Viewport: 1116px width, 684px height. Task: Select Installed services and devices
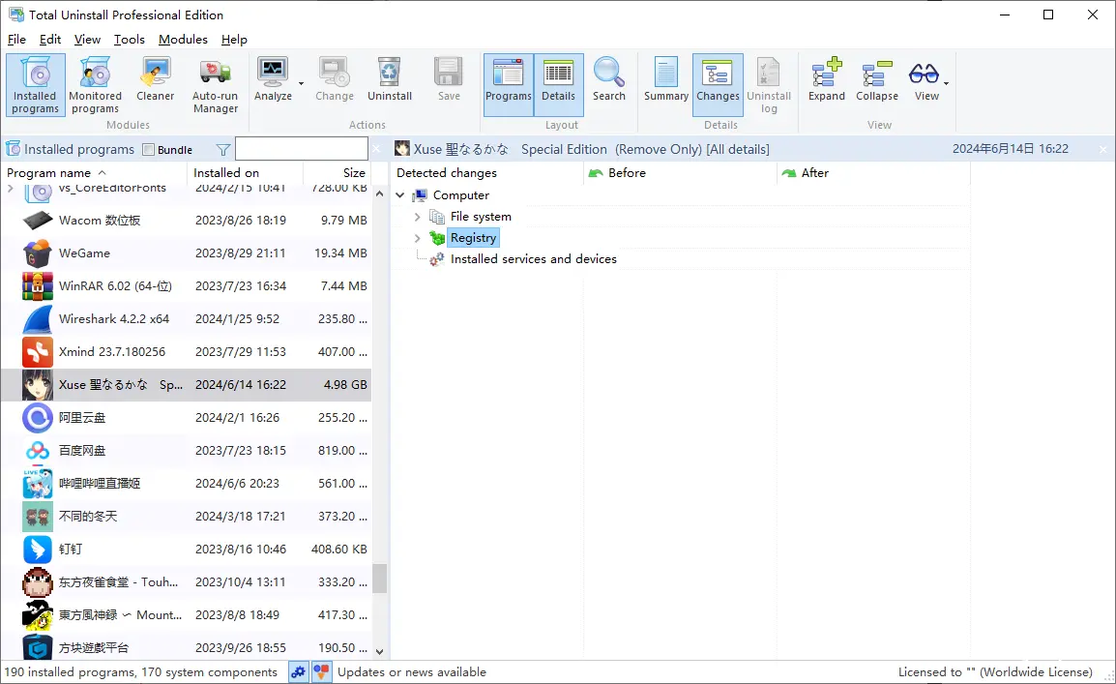coord(533,259)
